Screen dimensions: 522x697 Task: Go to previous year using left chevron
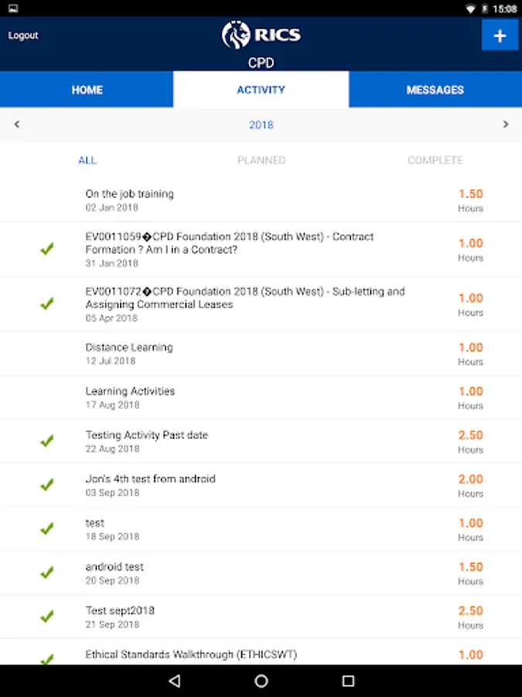[17, 125]
